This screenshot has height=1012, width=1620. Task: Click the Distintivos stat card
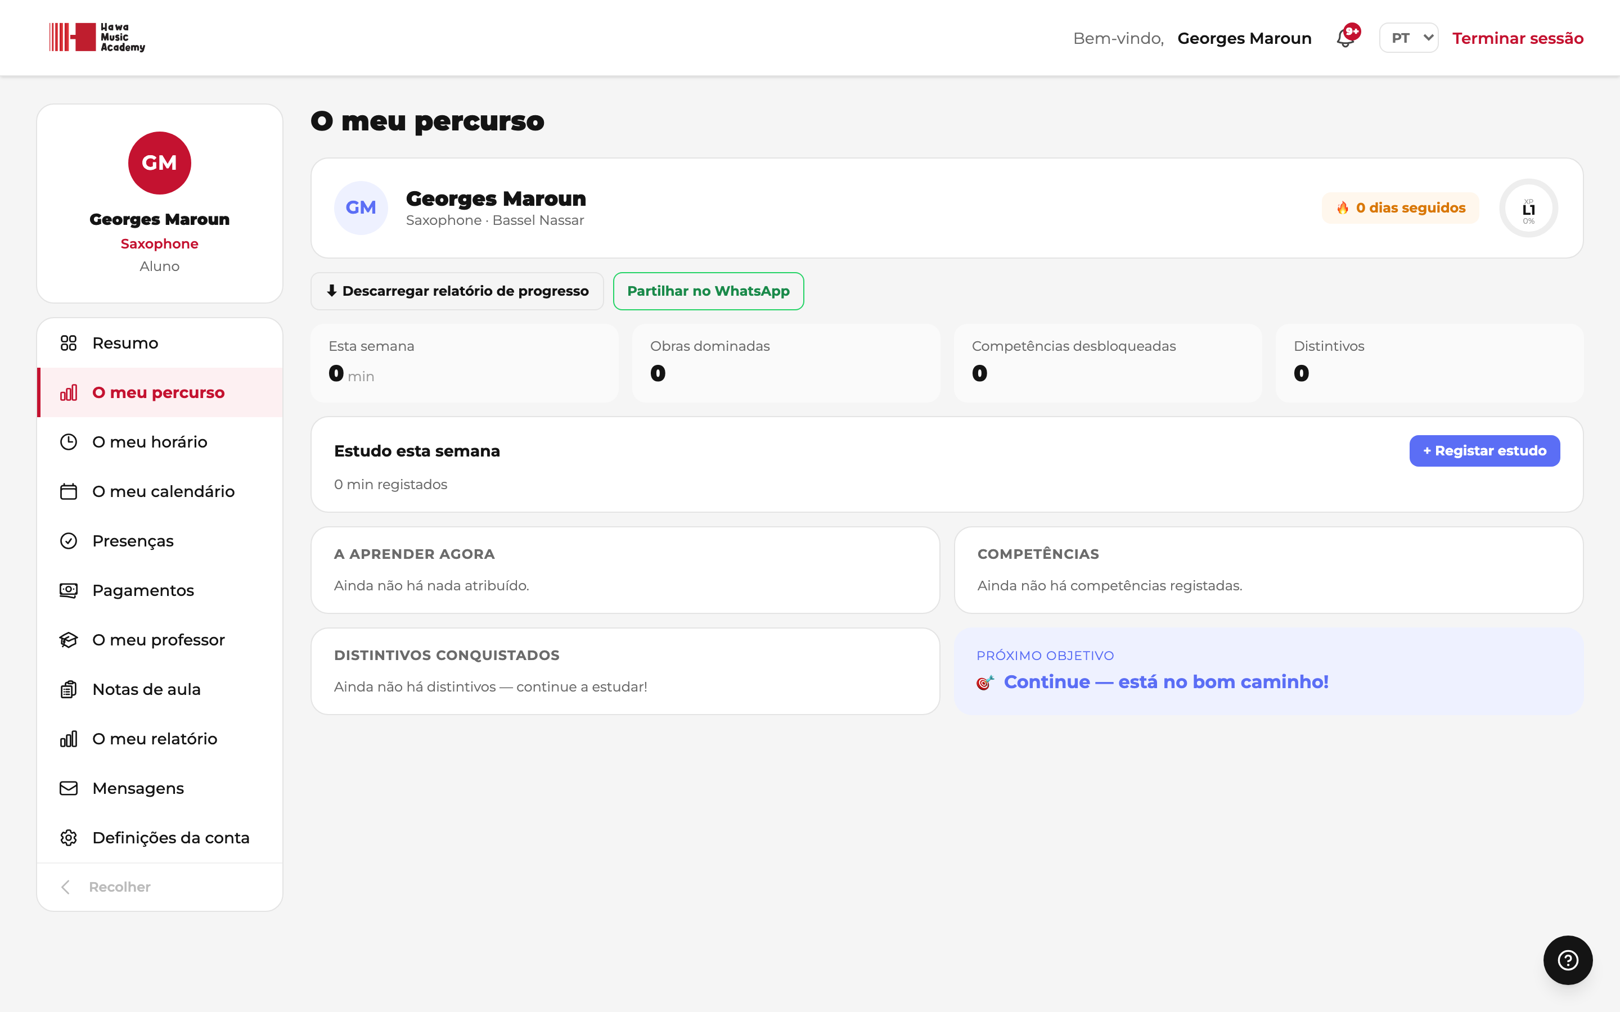(x=1429, y=363)
